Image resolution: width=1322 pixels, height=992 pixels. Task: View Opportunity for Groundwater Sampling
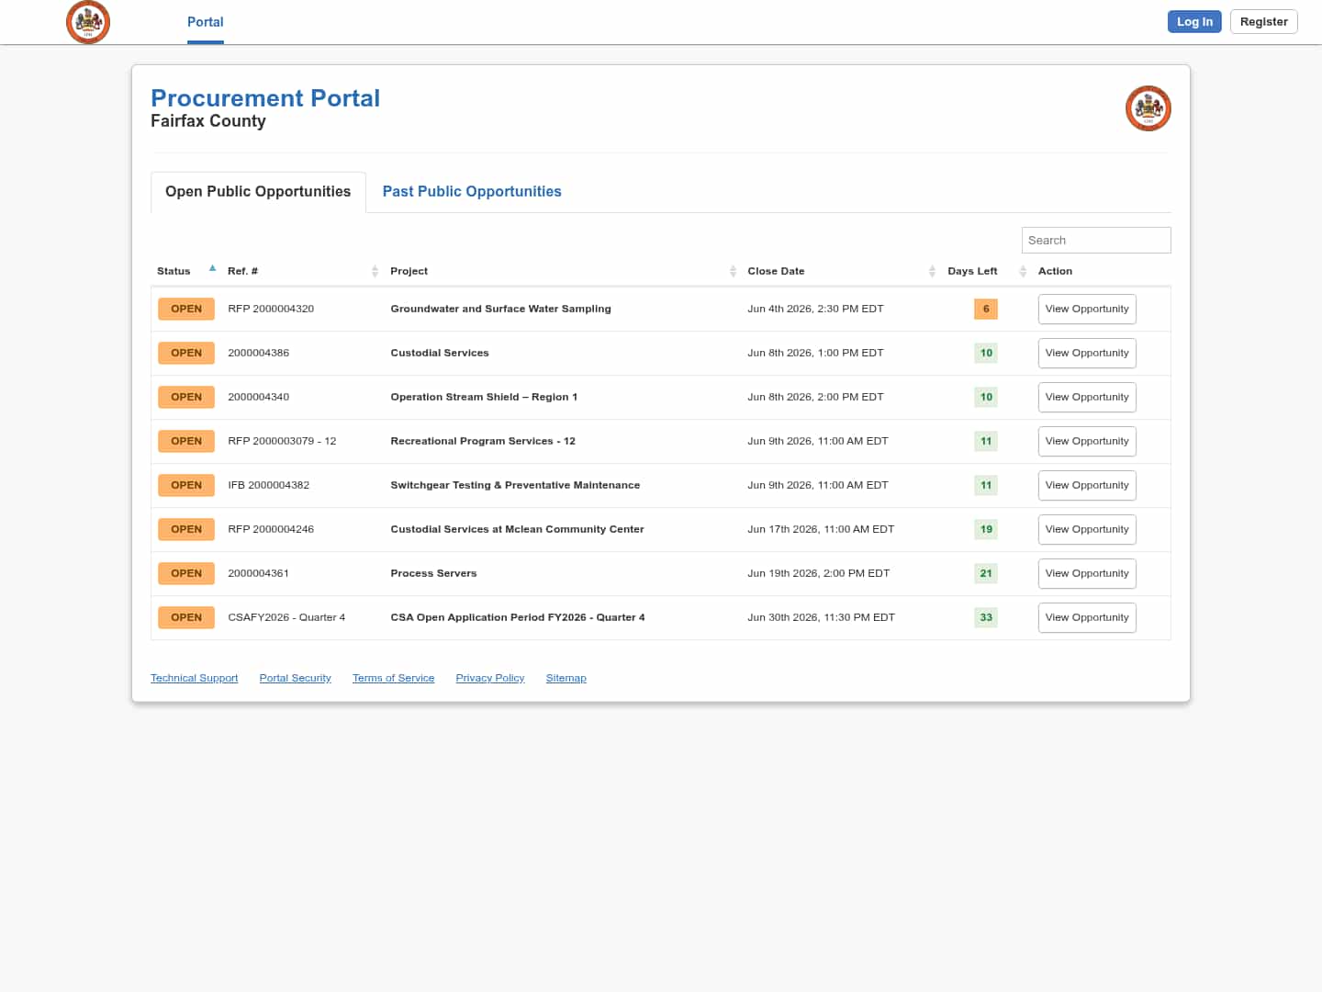point(1087,309)
